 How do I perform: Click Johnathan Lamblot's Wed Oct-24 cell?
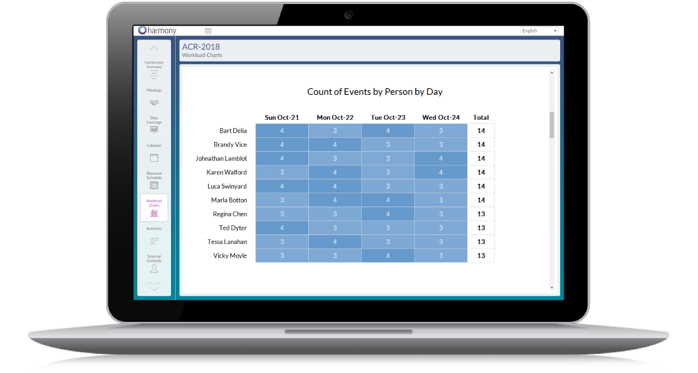pos(441,159)
